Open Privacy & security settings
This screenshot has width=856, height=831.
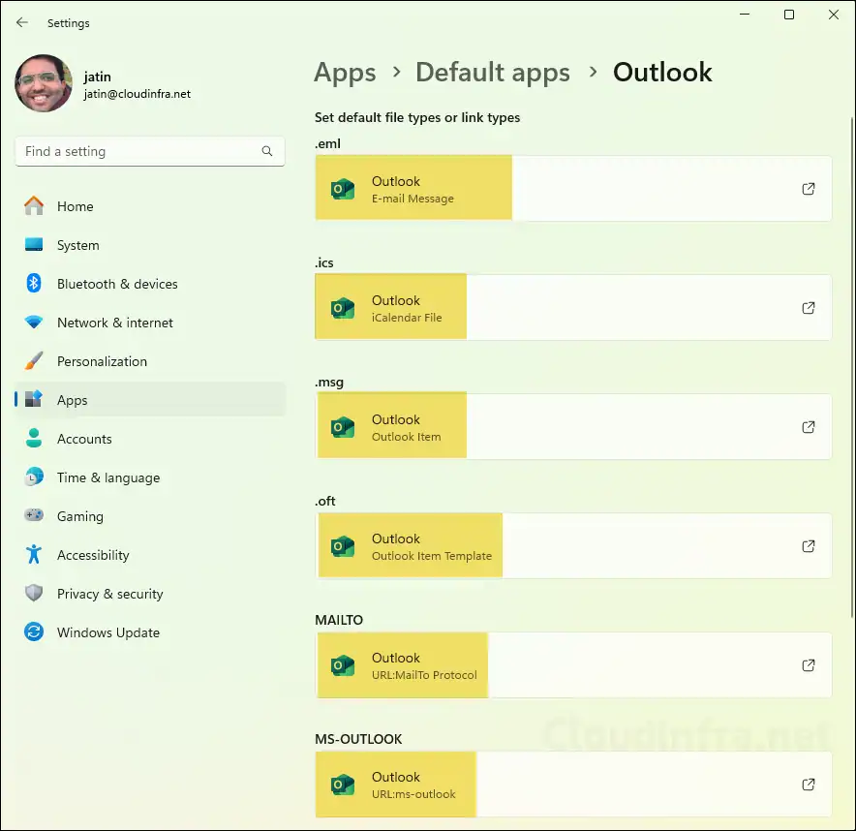pos(150,594)
